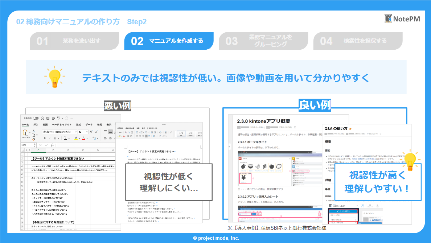Click the fx insert function icon

52,145
